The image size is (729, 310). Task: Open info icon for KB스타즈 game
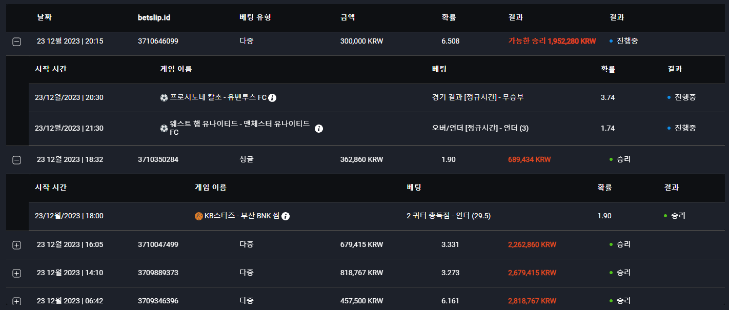286,216
